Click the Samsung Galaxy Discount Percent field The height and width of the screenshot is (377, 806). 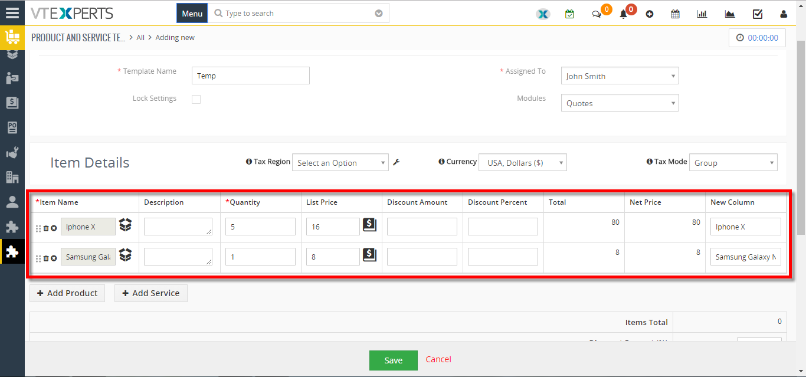[x=503, y=257]
